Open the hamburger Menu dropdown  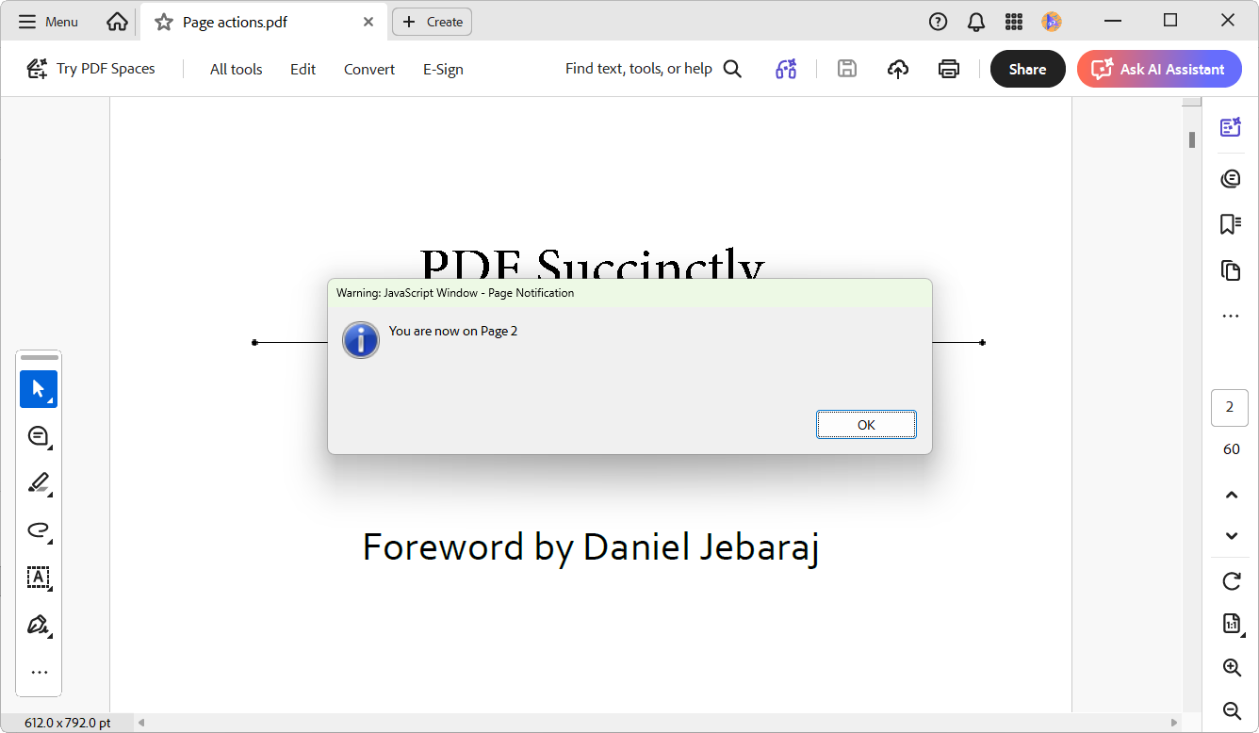coord(47,21)
